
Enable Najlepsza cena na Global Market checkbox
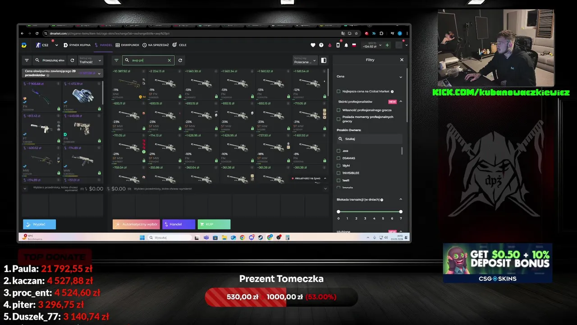click(x=339, y=91)
